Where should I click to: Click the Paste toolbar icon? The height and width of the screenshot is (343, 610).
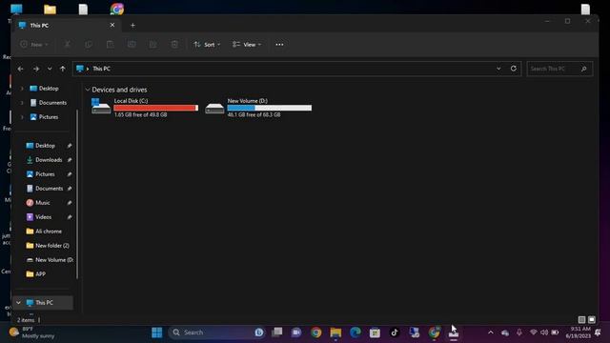111,45
